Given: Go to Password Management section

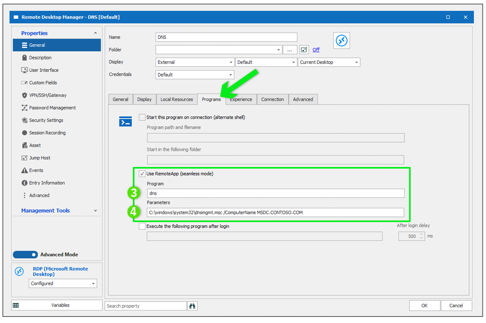Looking at the screenshot, I should click(52, 108).
